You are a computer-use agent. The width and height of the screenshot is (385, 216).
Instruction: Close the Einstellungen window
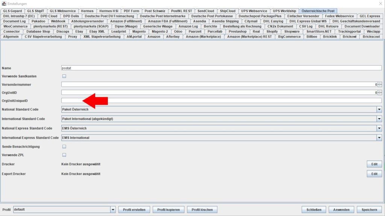click(x=380, y=3)
